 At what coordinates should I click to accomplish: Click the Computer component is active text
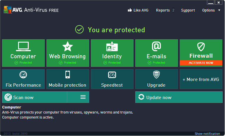tap(28, 117)
